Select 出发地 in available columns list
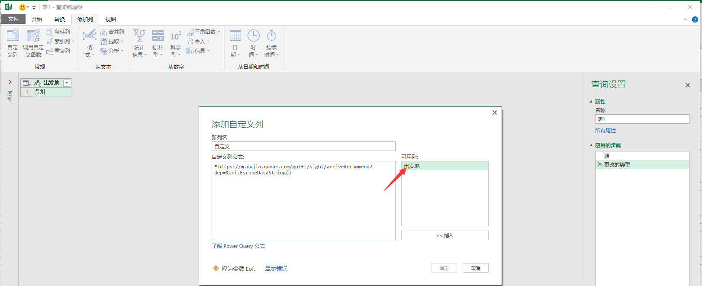 (445, 166)
